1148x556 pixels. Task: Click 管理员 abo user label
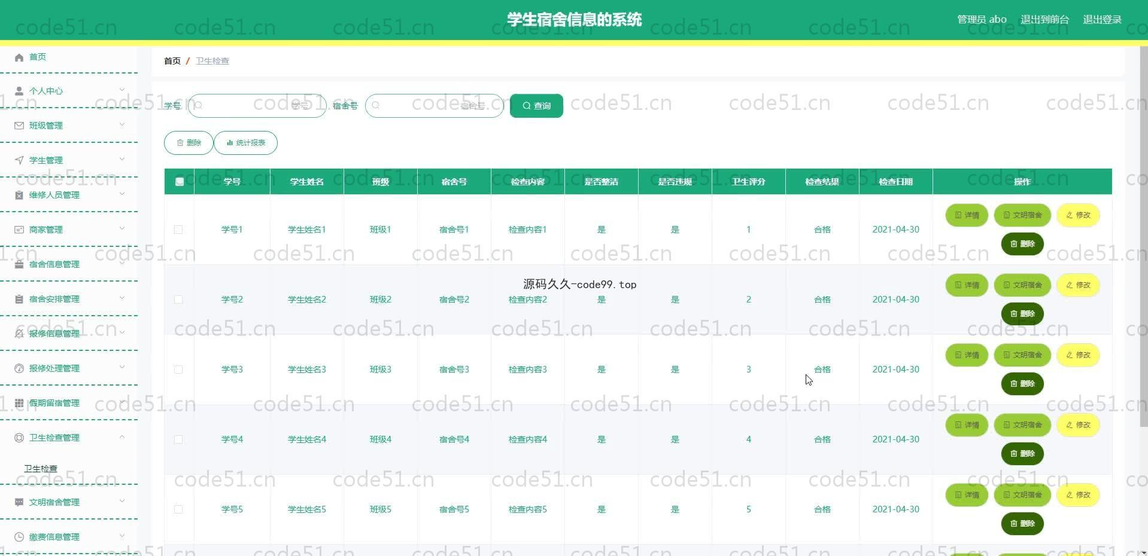point(982,20)
